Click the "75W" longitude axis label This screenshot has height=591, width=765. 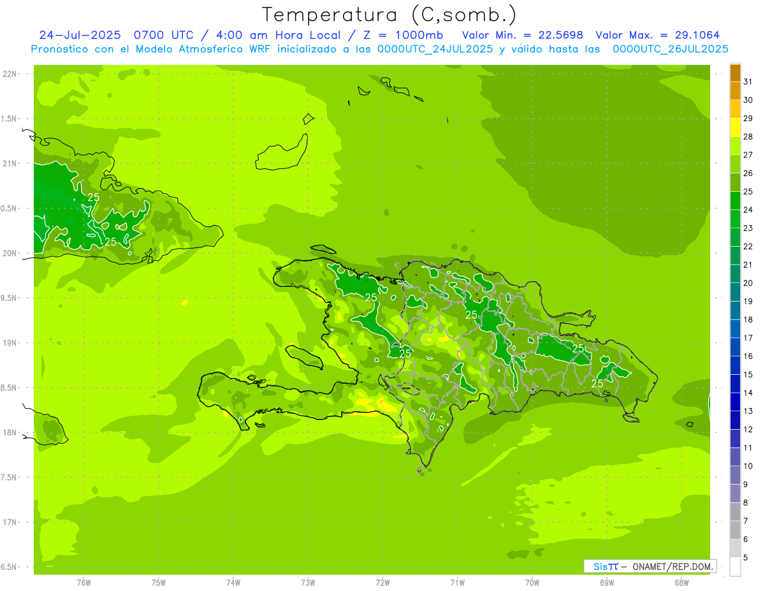coord(158,583)
